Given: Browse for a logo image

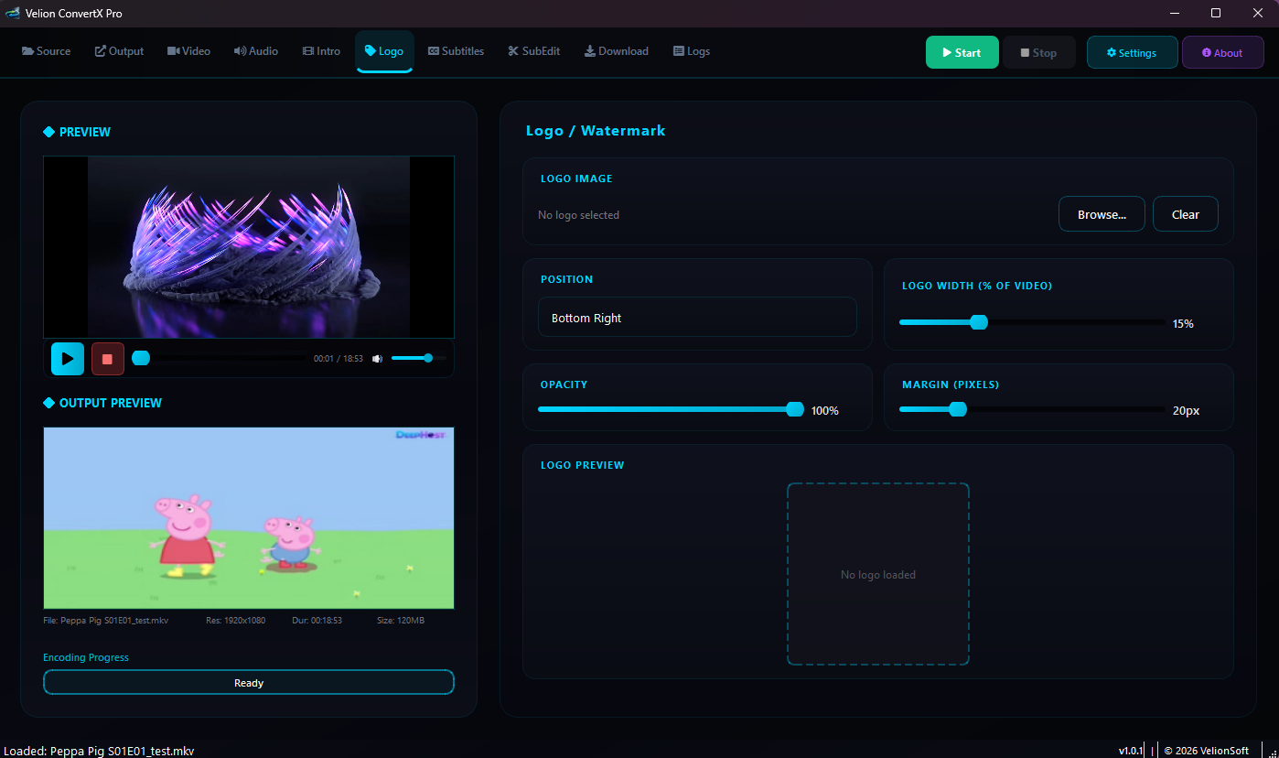Looking at the screenshot, I should (x=1102, y=214).
